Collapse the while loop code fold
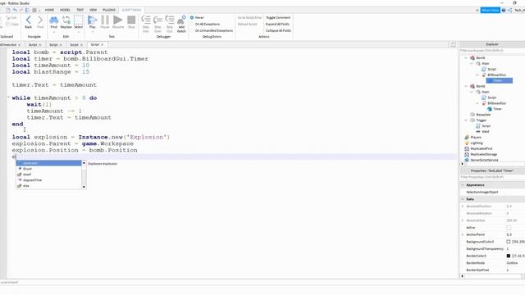This screenshot has height=295, width=525. point(9,98)
